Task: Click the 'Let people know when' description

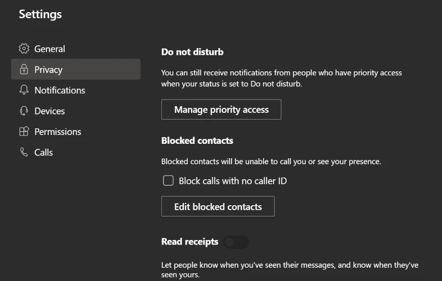Action: [x=290, y=270]
